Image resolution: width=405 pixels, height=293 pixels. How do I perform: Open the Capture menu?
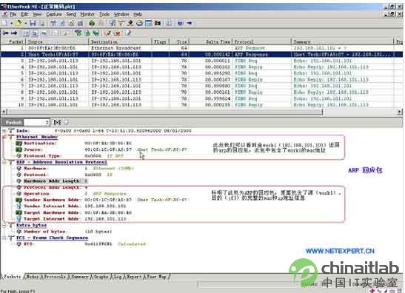click(x=54, y=14)
